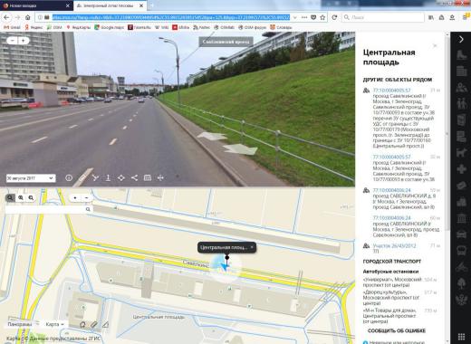This screenshot has width=471, height=344.
Task: Expand the dark sidebar with chevron arrow
Action: coord(461,39)
